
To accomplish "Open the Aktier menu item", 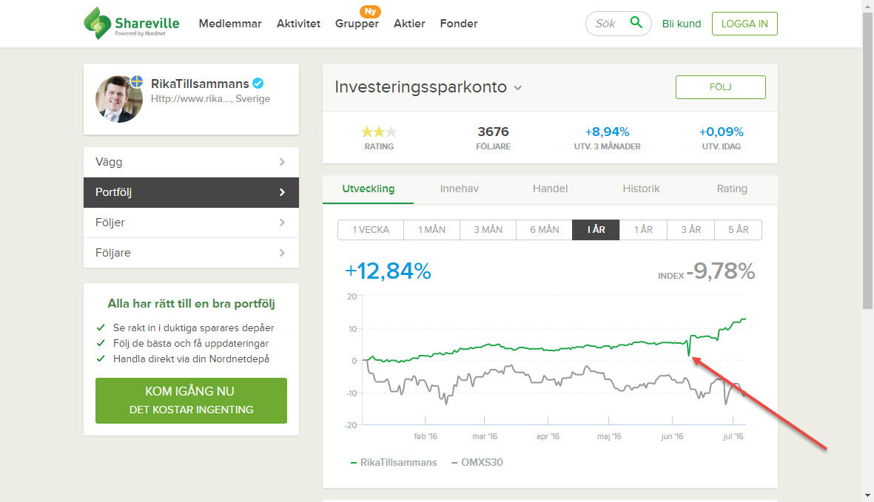I will (x=409, y=24).
